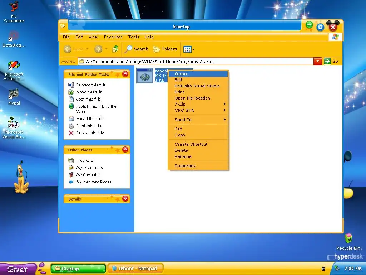Click the folder icon in the title bar
The image size is (366, 275).
pos(63,26)
